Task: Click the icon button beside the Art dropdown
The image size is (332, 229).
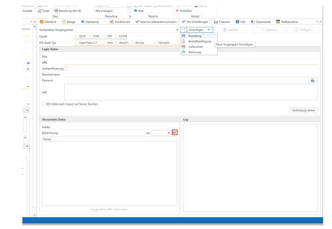Action: coord(174,133)
